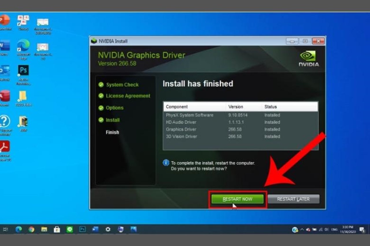This screenshot has width=370, height=246.
Task: Open the ENG input language selector
Action: (334, 230)
